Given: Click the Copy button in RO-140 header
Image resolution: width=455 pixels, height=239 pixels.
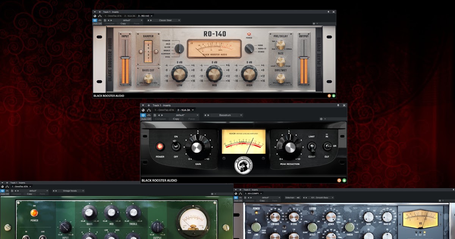Looking at the screenshot, I should (x=122, y=24).
